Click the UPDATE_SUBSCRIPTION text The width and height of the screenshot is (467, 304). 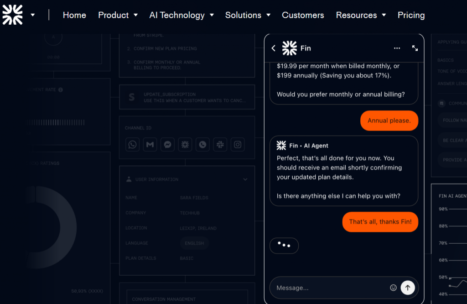(x=170, y=94)
